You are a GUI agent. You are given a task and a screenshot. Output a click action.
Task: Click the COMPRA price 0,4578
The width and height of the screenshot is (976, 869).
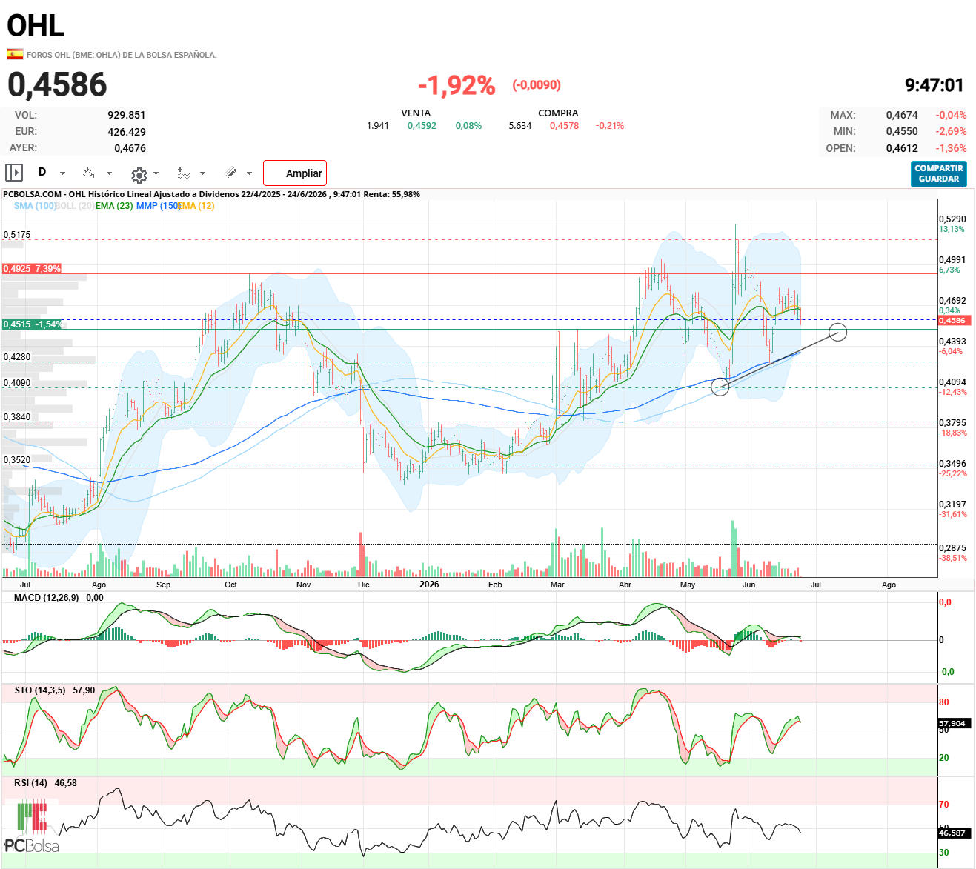point(564,126)
